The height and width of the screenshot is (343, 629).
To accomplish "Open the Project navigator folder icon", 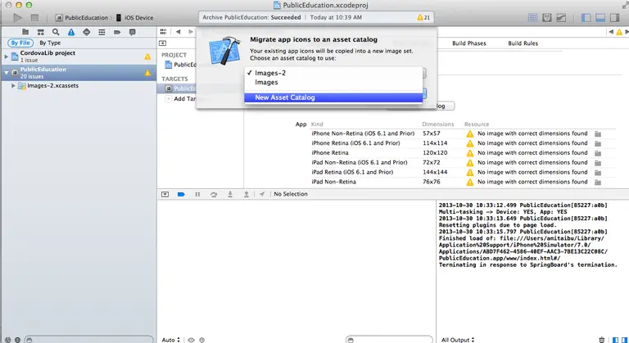I will tap(25, 32).
